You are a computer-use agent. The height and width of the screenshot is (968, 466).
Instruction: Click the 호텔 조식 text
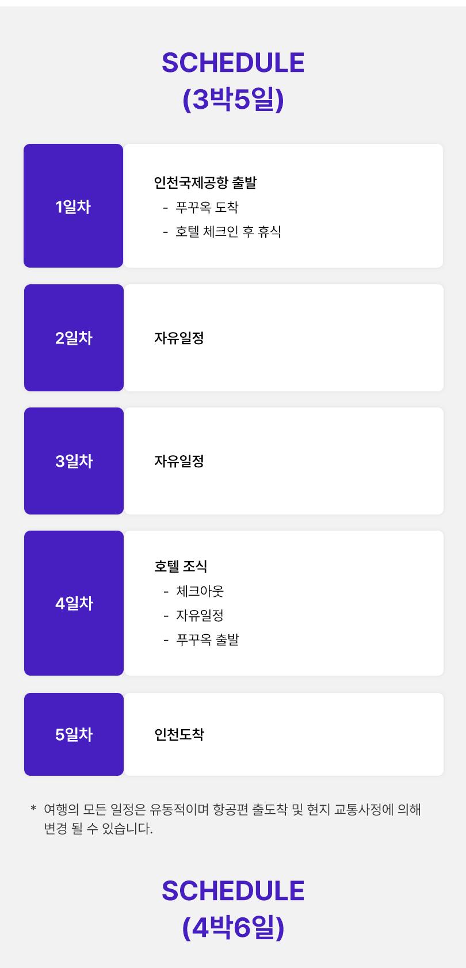pos(181,566)
